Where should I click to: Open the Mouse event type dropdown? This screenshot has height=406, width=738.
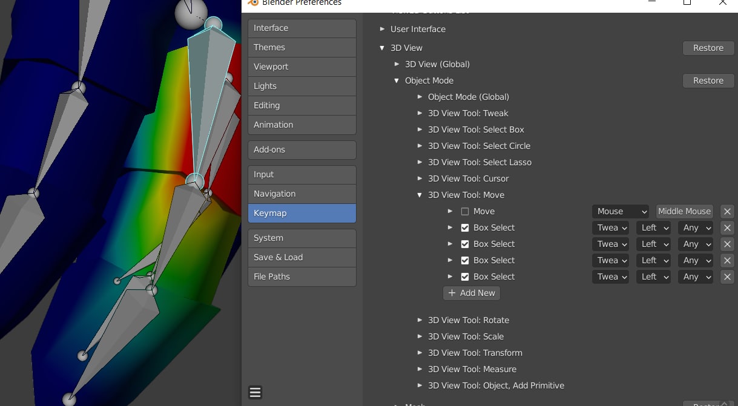click(621, 211)
